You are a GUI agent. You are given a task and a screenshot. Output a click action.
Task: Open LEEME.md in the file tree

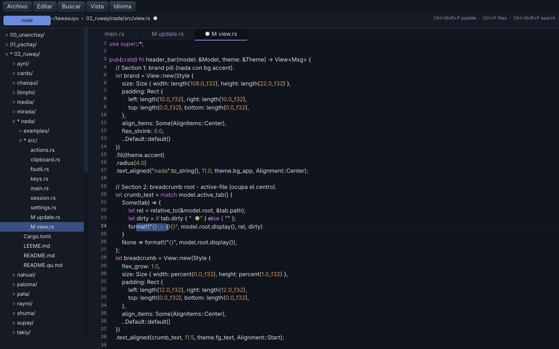pyautogui.click(x=42, y=246)
